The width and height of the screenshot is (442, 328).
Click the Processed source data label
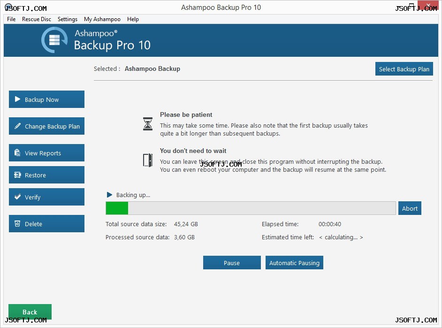(137, 237)
